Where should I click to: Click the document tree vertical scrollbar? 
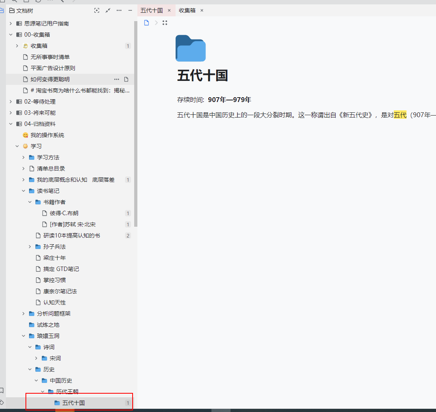pos(136,124)
